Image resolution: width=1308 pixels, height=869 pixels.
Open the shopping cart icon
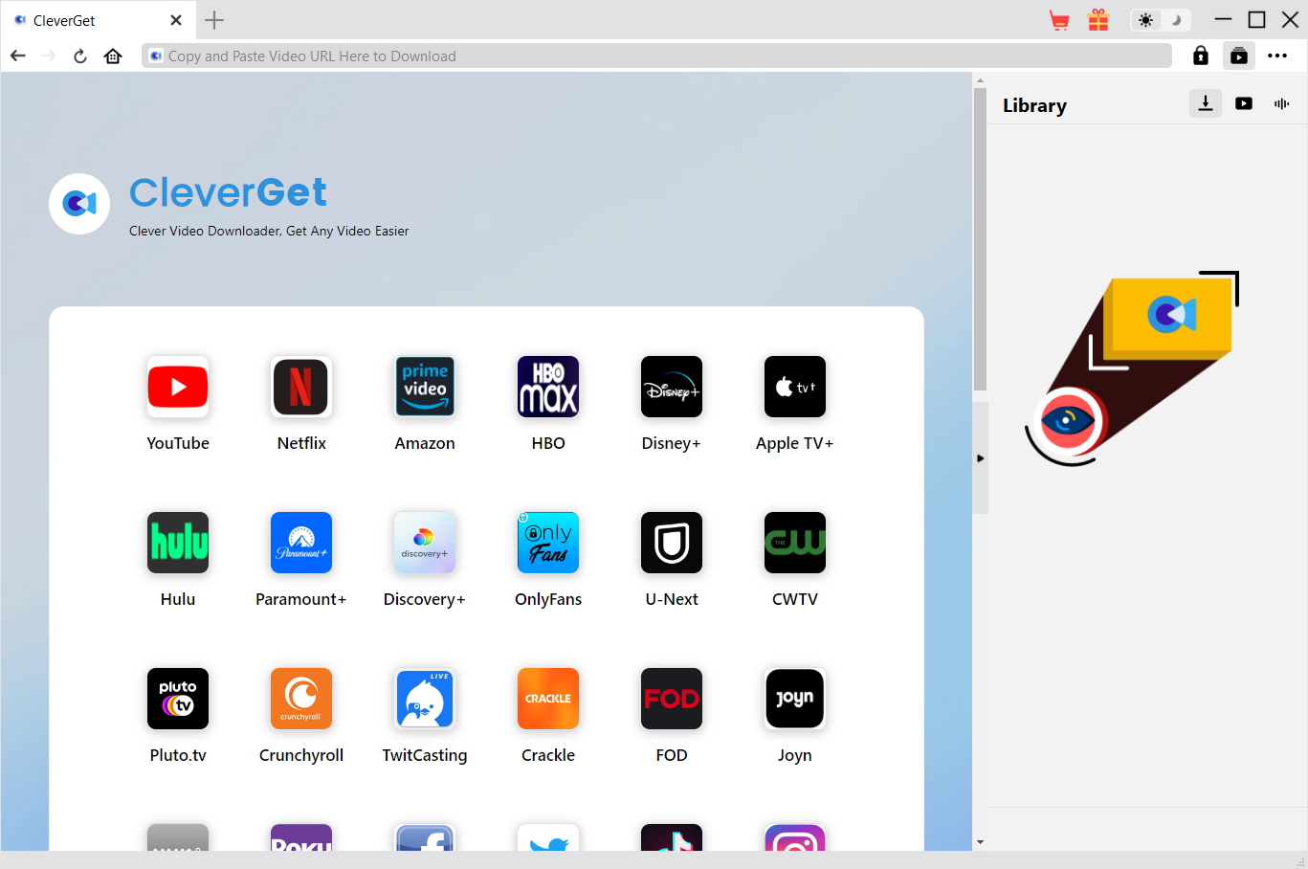click(x=1058, y=19)
